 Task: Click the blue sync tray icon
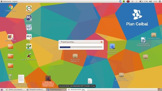point(120,1)
